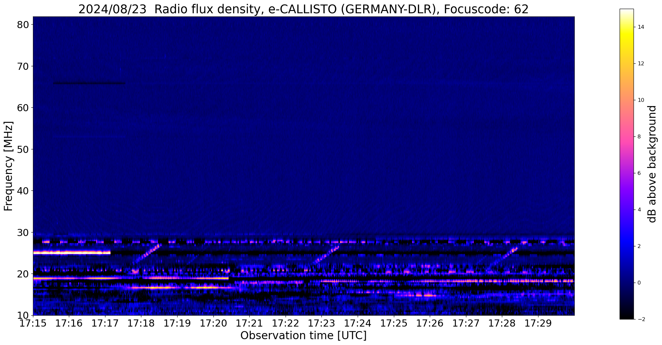Click the 17:19 time tick label
Image resolution: width=662 pixels, height=345 pixels.
click(x=177, y=323)
